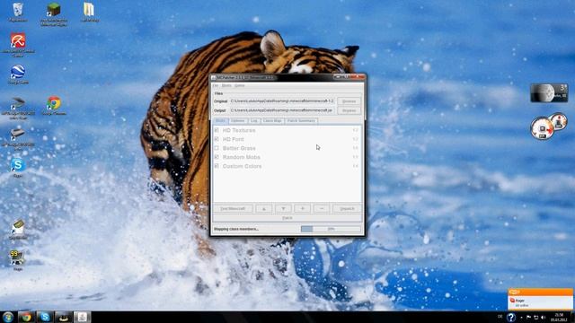Show hidden tray icons arrow
Screen dimensions: 575x323
tap(521, 317)
